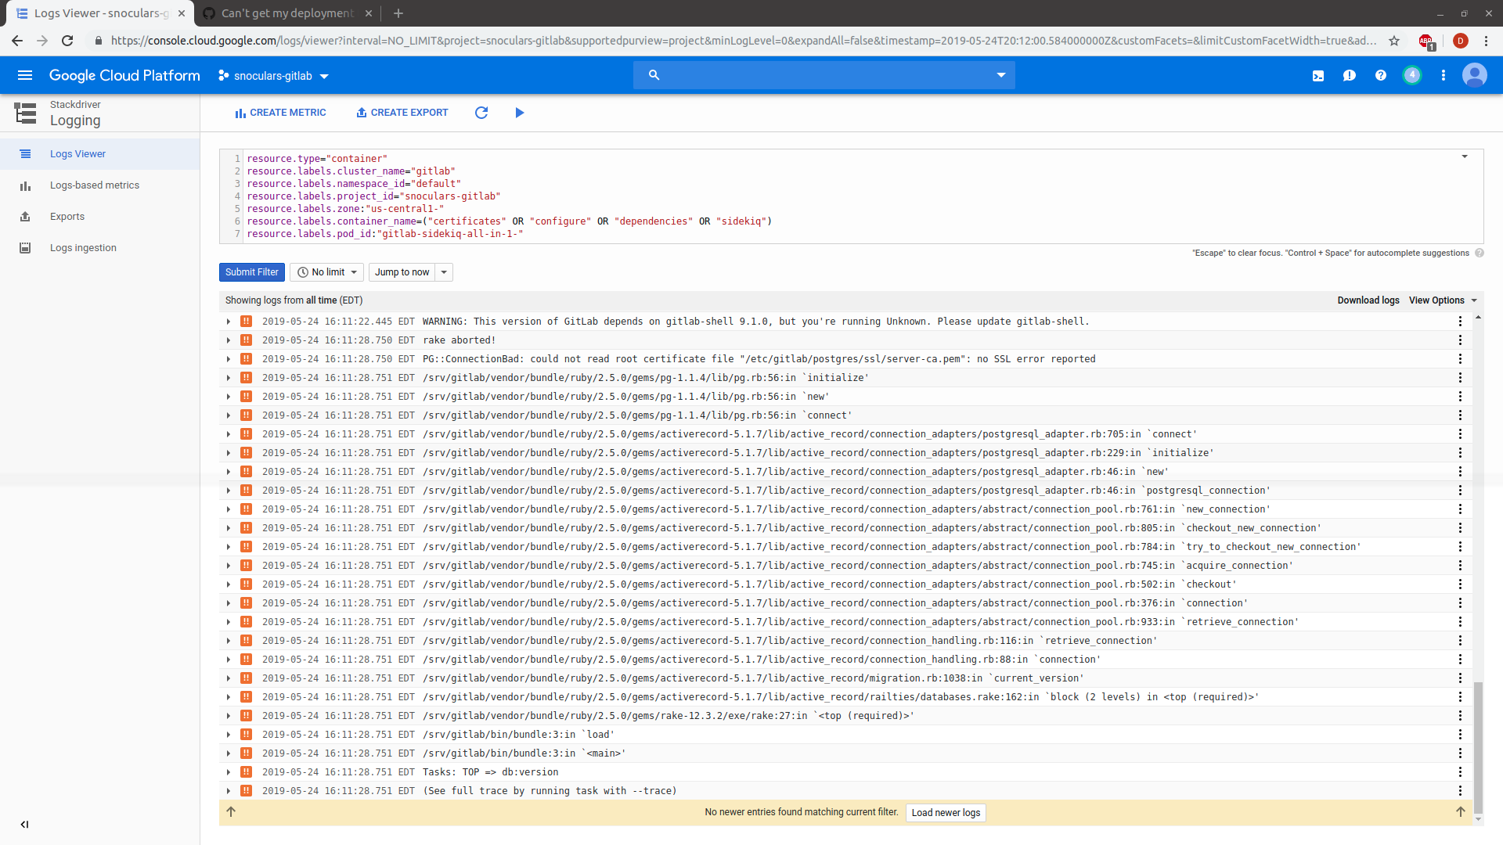Screen dimensions: 1503x845
Task: Open options menu for bundle:3 `load' entry
Action: [1460, 735]
